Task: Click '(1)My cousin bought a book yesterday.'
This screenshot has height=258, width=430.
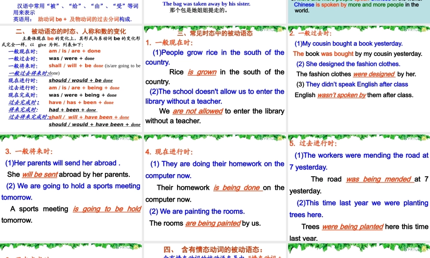Action: 349,43
